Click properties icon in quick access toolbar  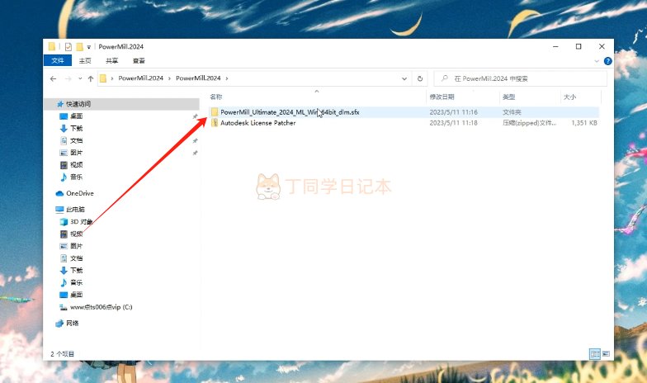coord(68,46)
